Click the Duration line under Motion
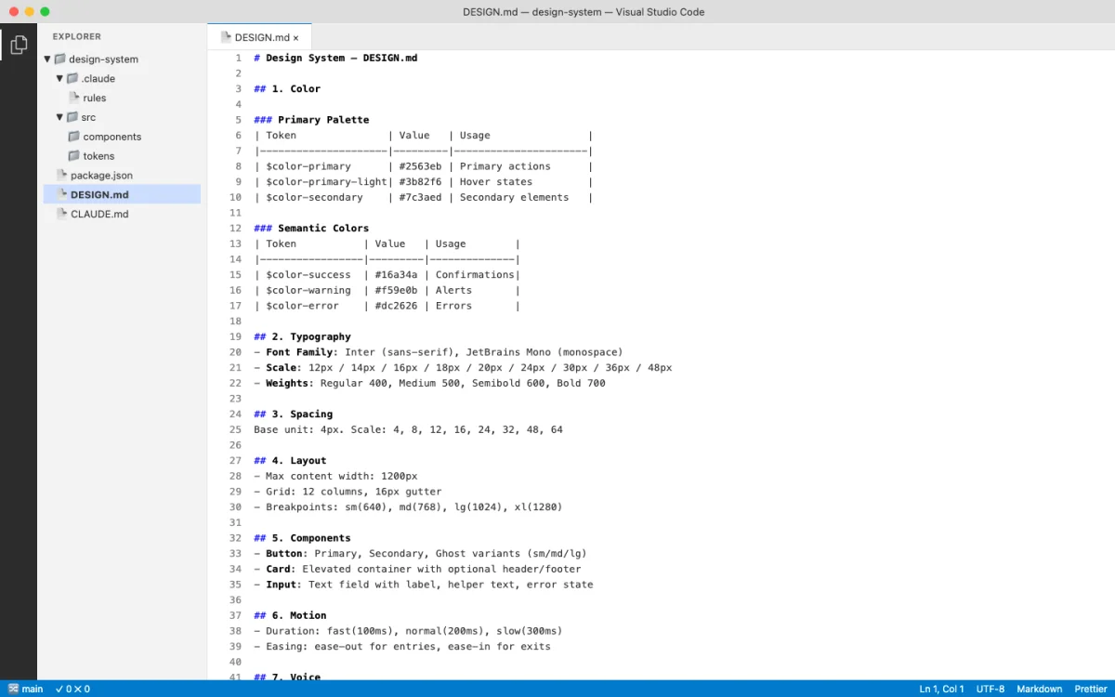 [408, 631]
